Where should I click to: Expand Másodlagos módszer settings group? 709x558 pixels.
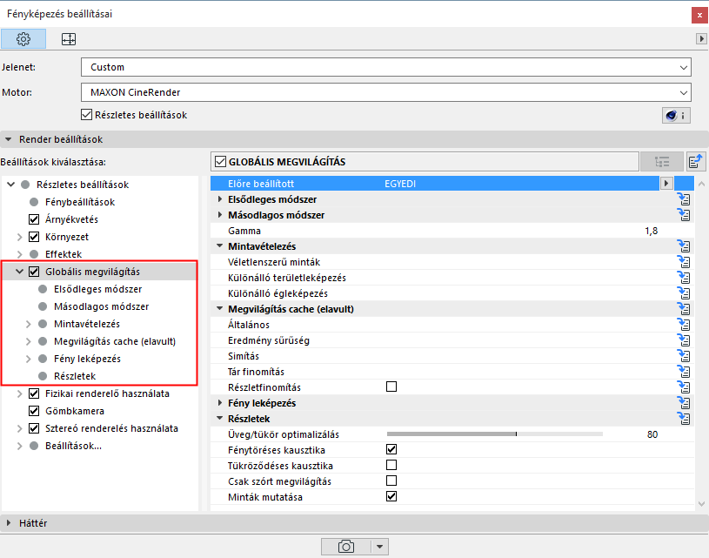tap(220, 215)
